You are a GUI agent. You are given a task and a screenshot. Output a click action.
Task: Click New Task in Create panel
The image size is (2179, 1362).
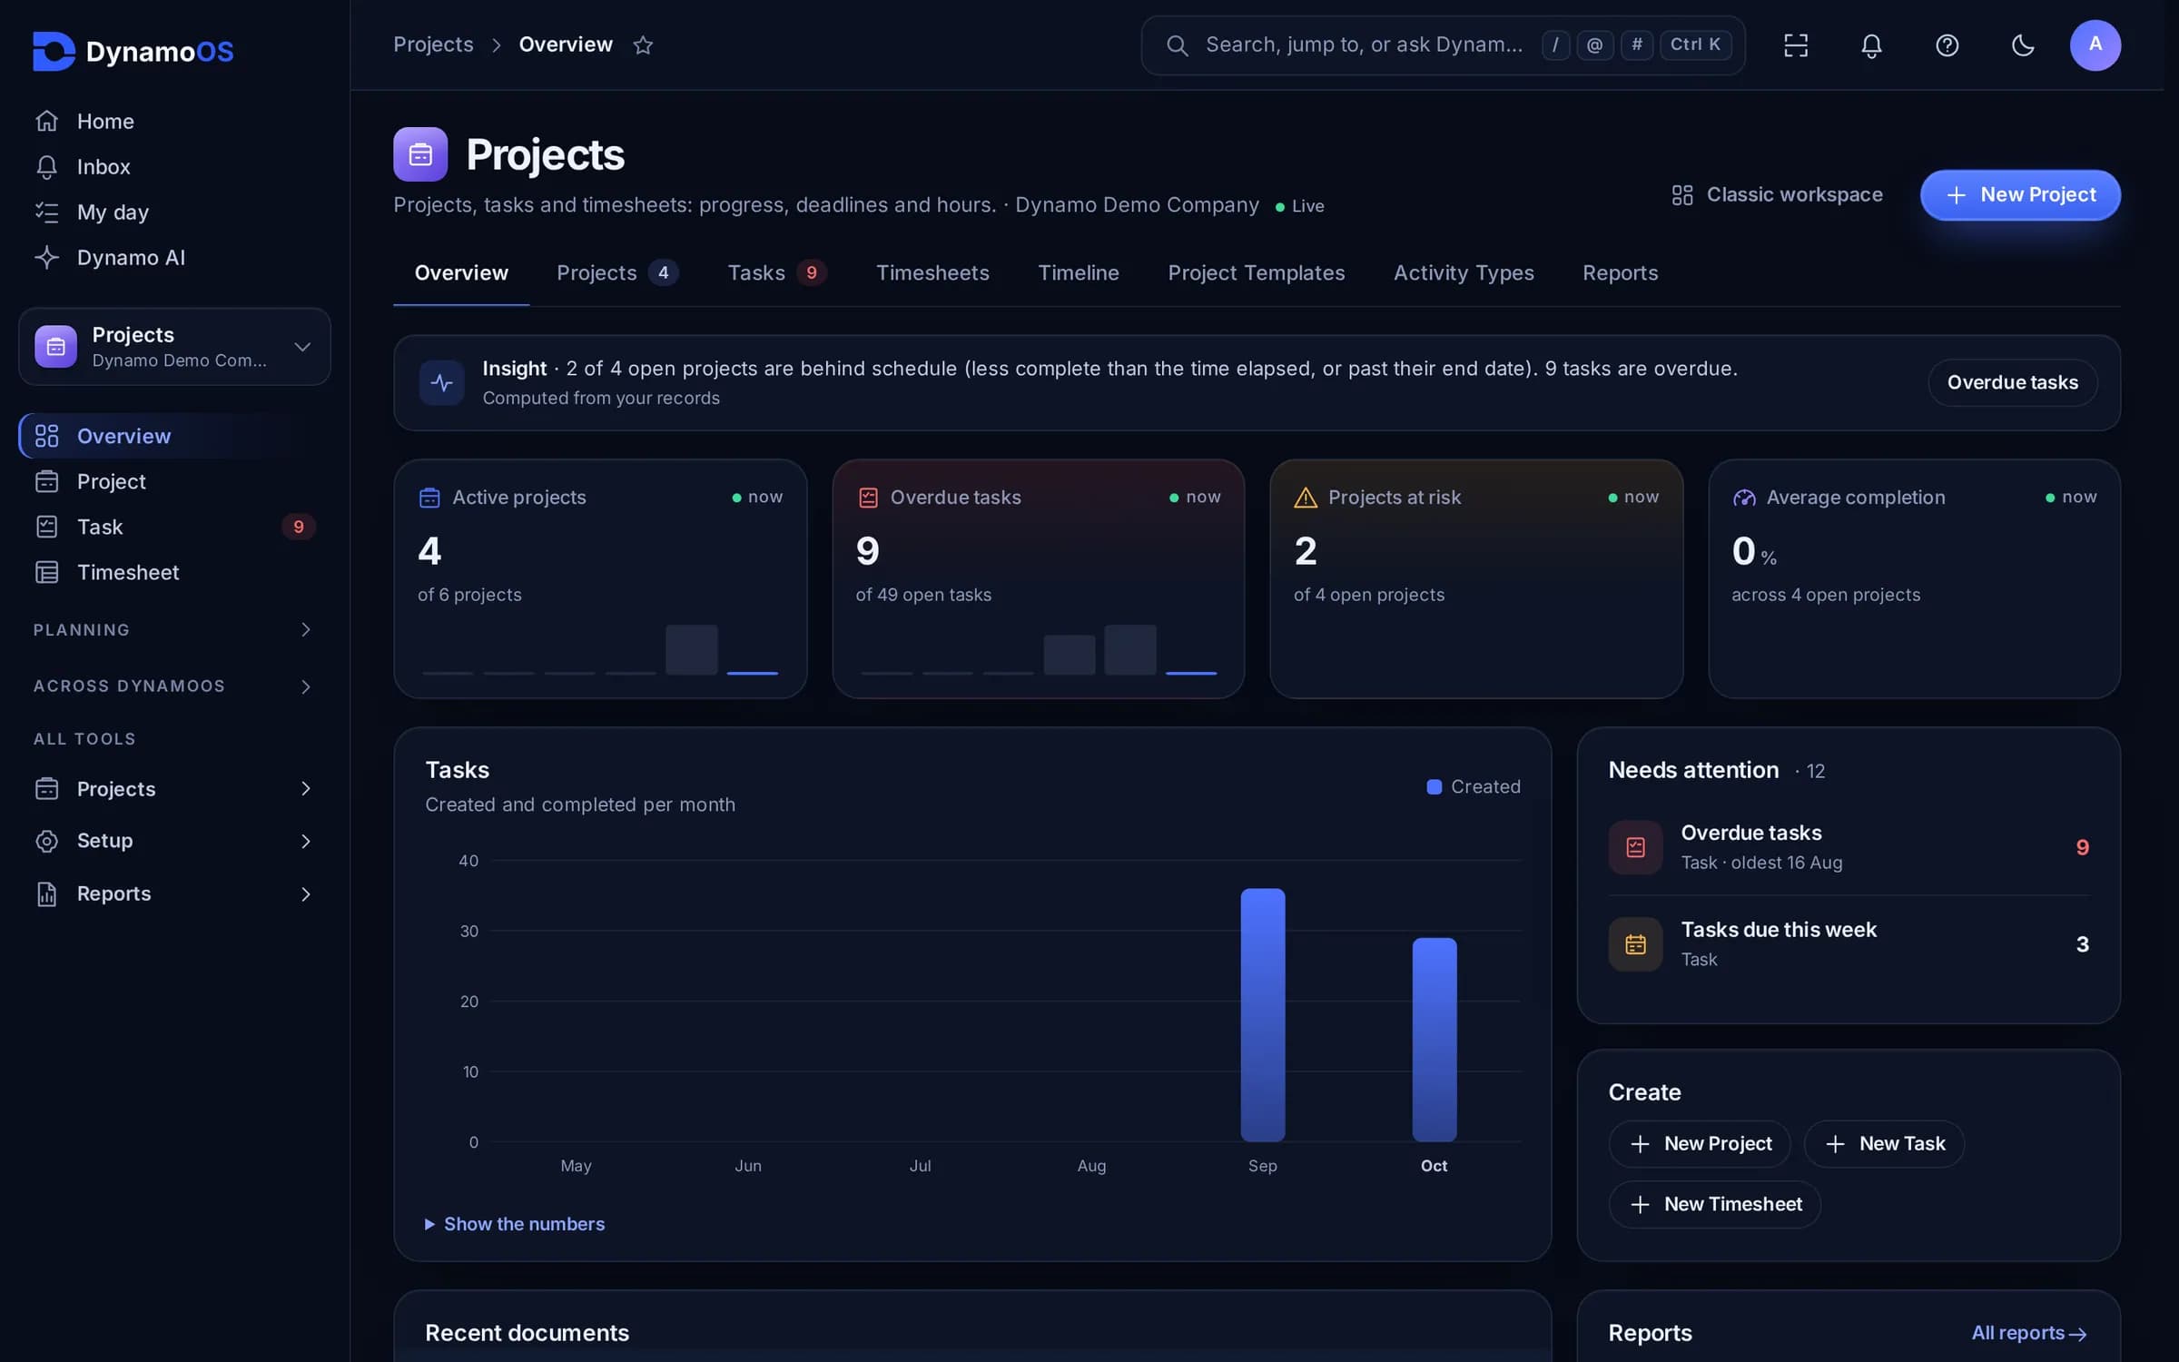point(1884,1143)
